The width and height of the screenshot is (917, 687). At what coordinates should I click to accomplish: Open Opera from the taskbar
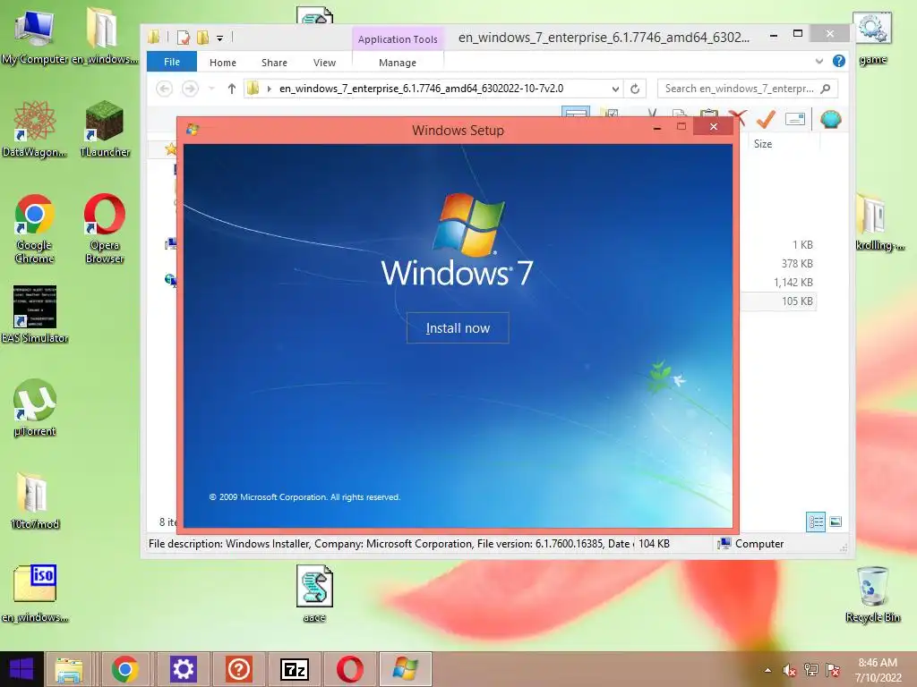tap(350, 669)
